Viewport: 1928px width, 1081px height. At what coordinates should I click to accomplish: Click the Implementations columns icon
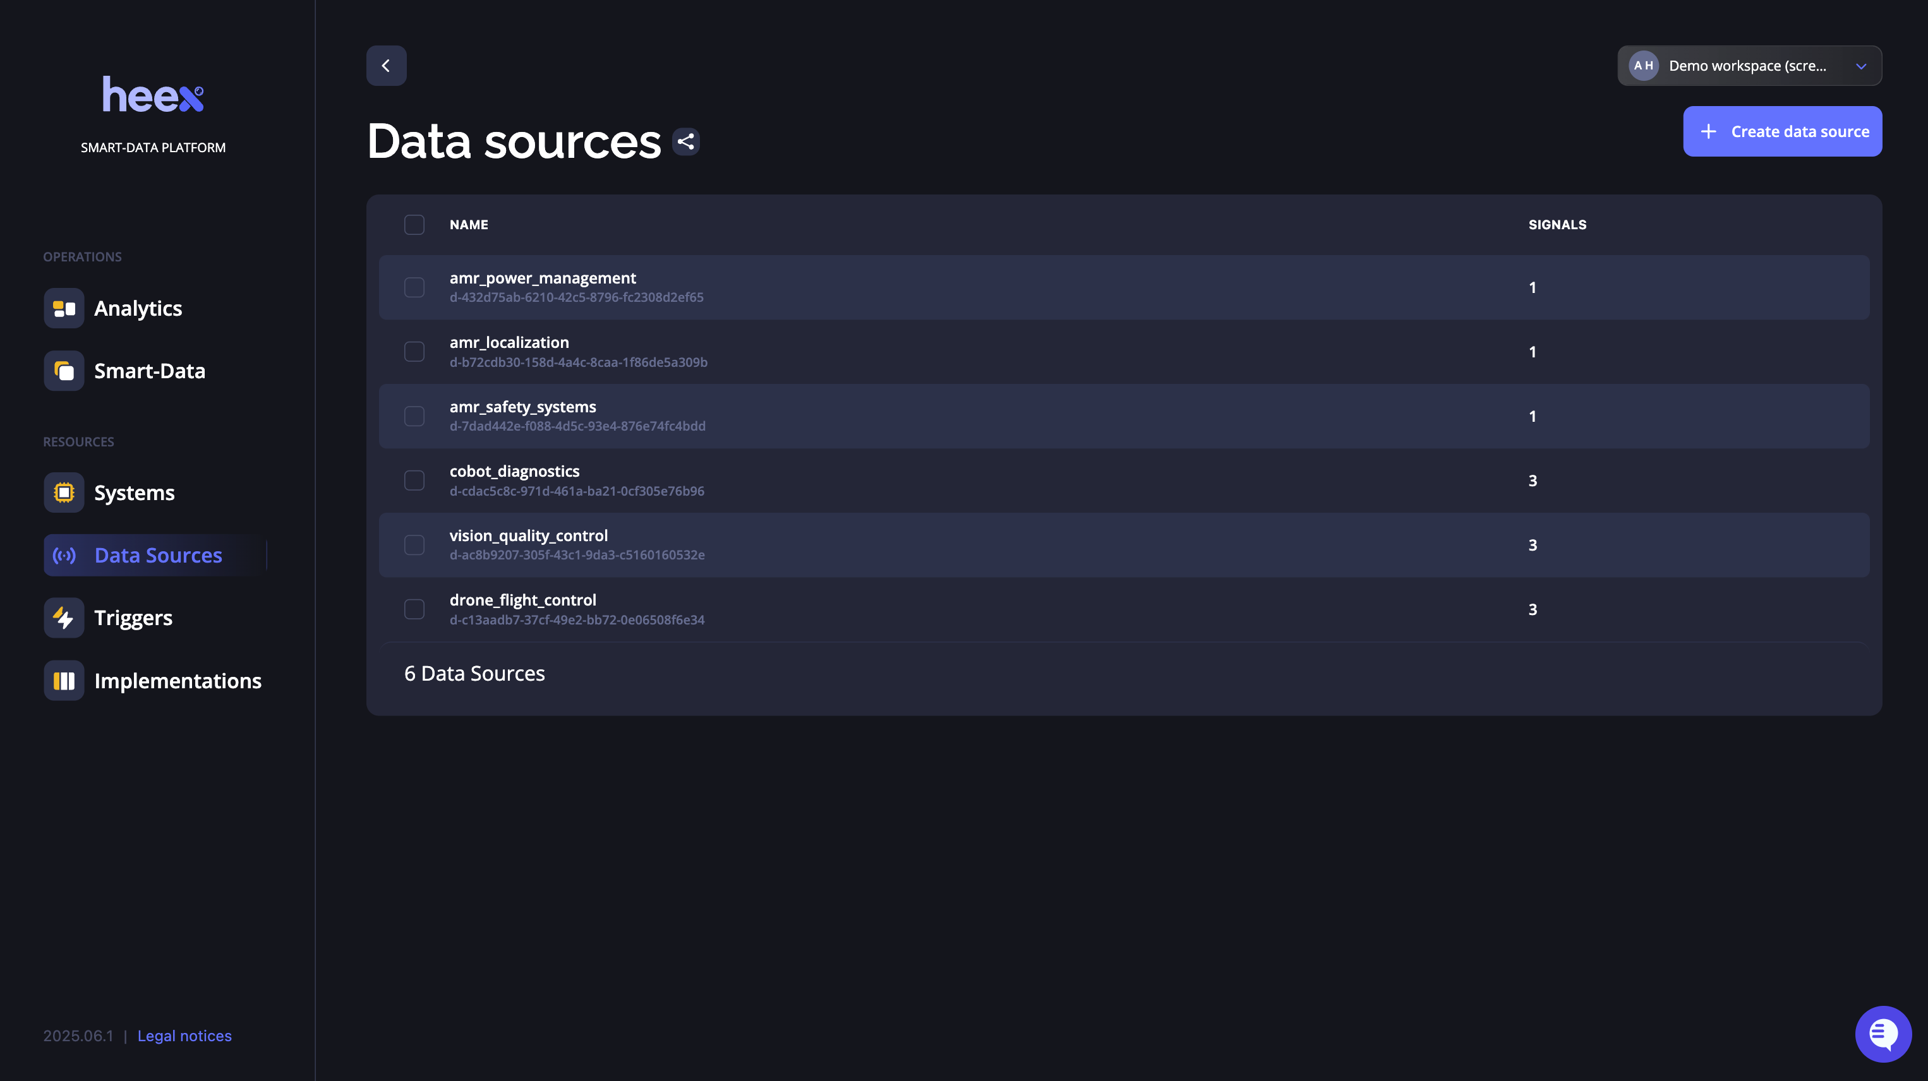(64, 681)
